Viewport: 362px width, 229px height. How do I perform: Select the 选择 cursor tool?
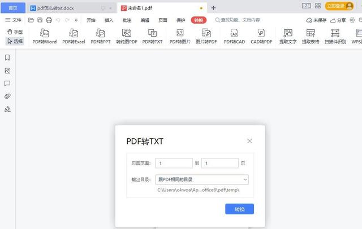coord(15,41)
